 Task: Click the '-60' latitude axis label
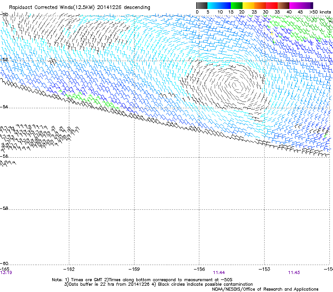pyautogui.click(x=4, y=263)
